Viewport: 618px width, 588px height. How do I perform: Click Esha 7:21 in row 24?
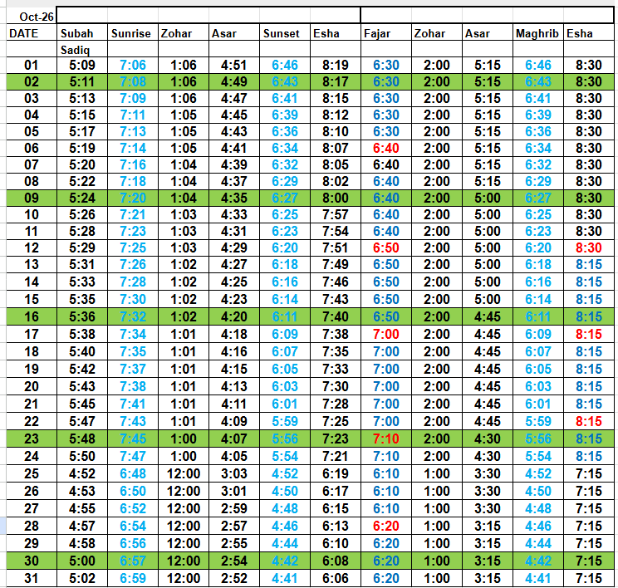coord(336,456)
